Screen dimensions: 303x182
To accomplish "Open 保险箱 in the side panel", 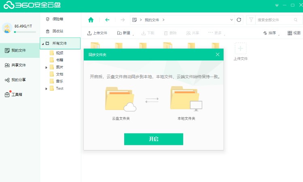I will coord(55,19).
